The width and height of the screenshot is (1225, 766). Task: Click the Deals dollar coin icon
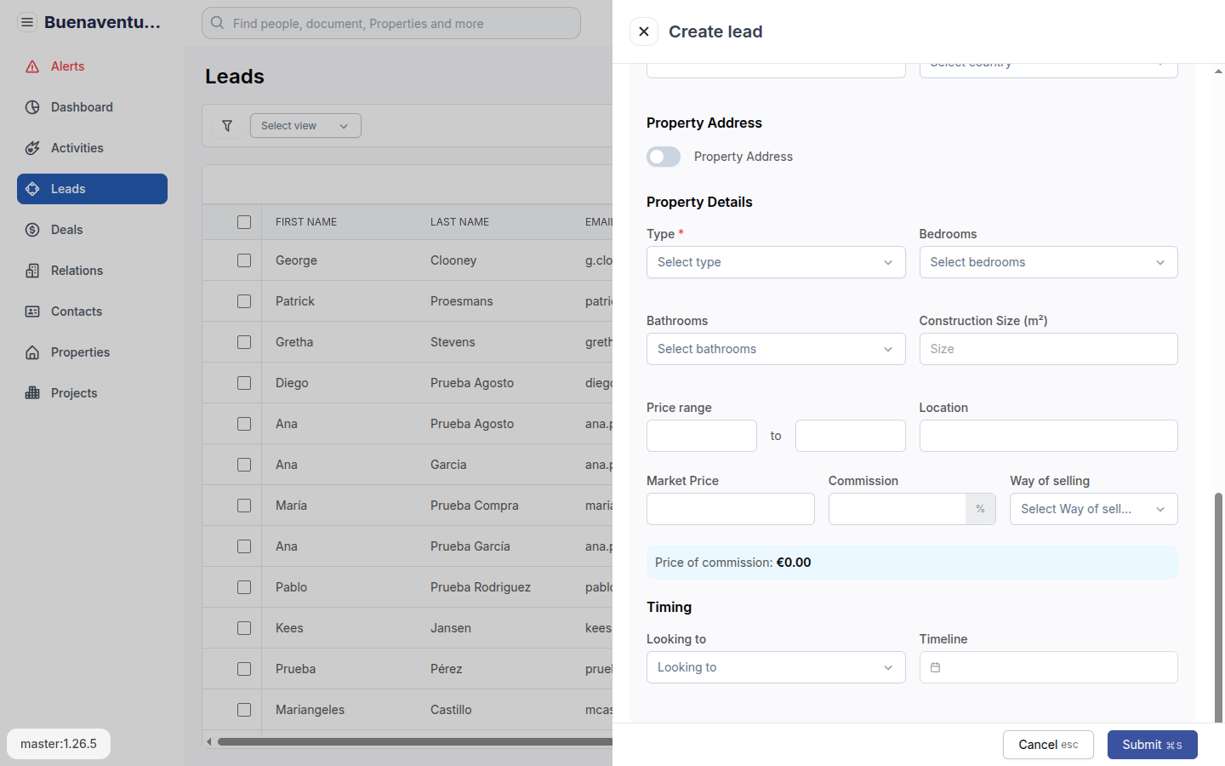click(x=32, y=230)
